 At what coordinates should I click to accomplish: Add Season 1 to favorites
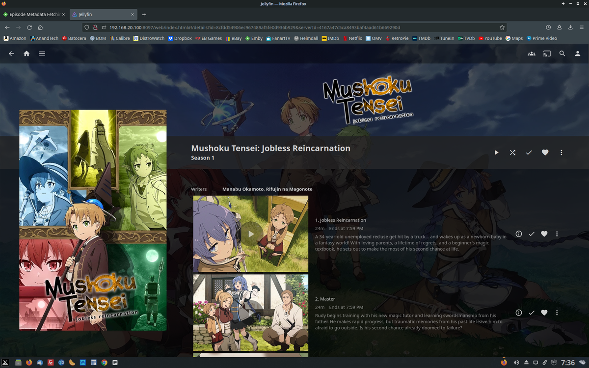pos(545,153)
